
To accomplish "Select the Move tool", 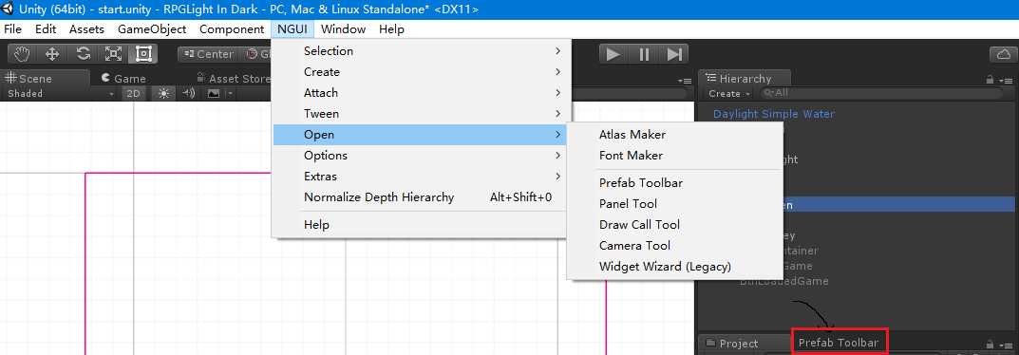I will click(x=52, y=54).
